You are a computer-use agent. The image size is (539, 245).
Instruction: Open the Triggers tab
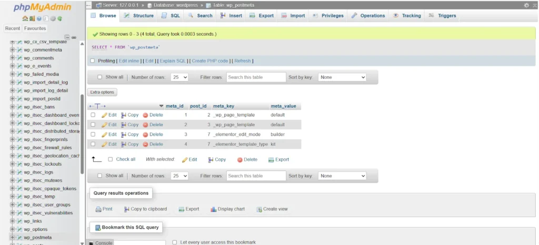click(x=442, y=16)
